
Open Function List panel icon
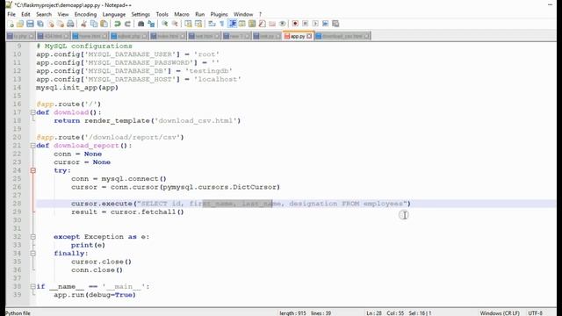262,24
